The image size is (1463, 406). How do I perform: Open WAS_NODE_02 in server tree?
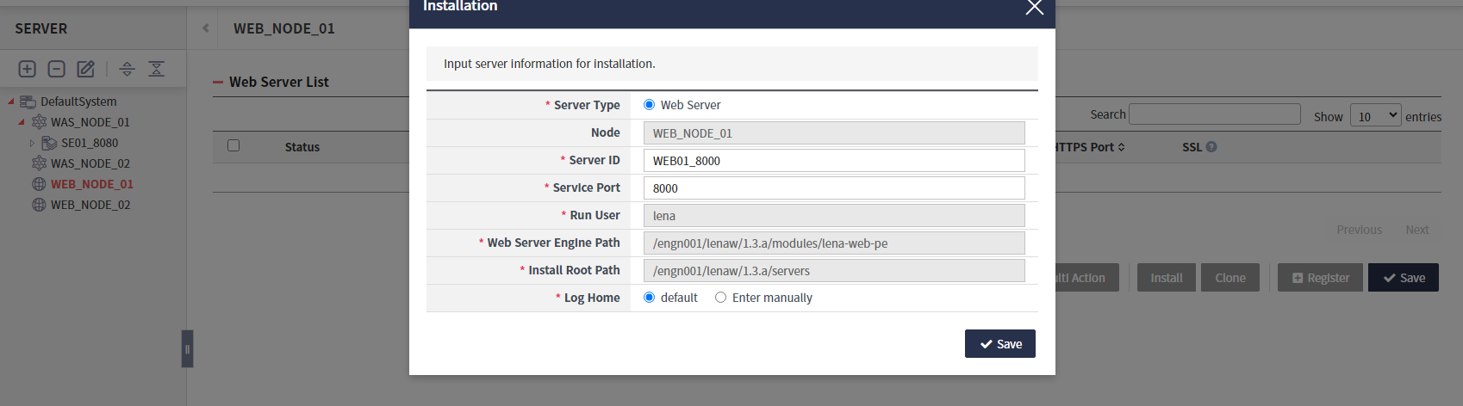pos(90,163)
